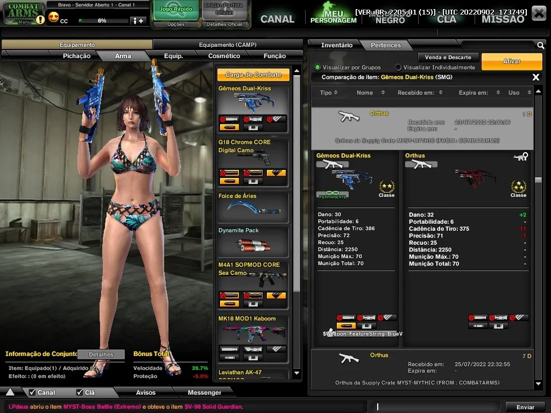This screenshot has height=413, width=551.
Task: Switch to the Função tab
Action: point(274,56)
